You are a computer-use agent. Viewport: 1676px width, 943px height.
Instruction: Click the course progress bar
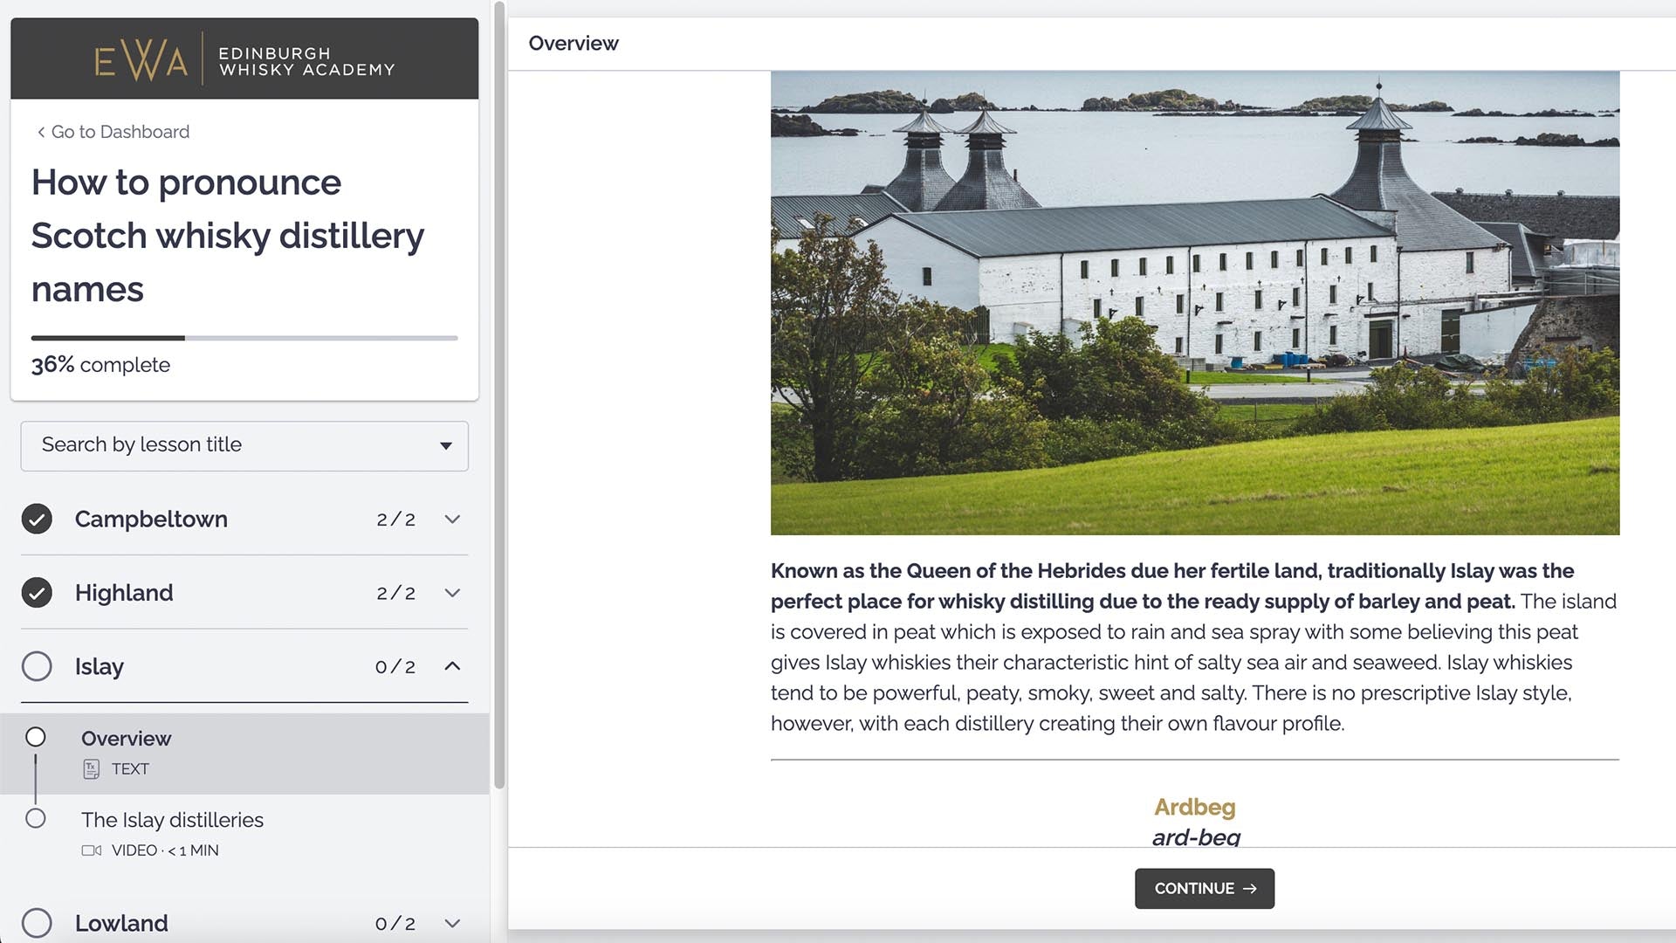point(244,338)
